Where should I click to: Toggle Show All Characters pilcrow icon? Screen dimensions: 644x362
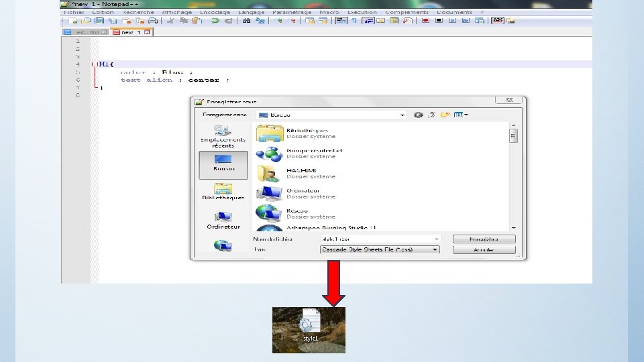click(354, 21)
